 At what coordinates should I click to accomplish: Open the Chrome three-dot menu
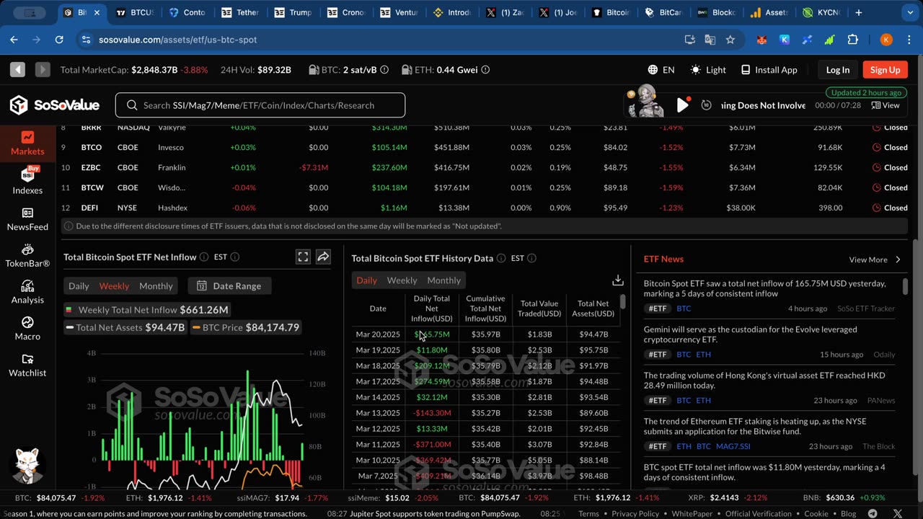(x=910, y=40)
